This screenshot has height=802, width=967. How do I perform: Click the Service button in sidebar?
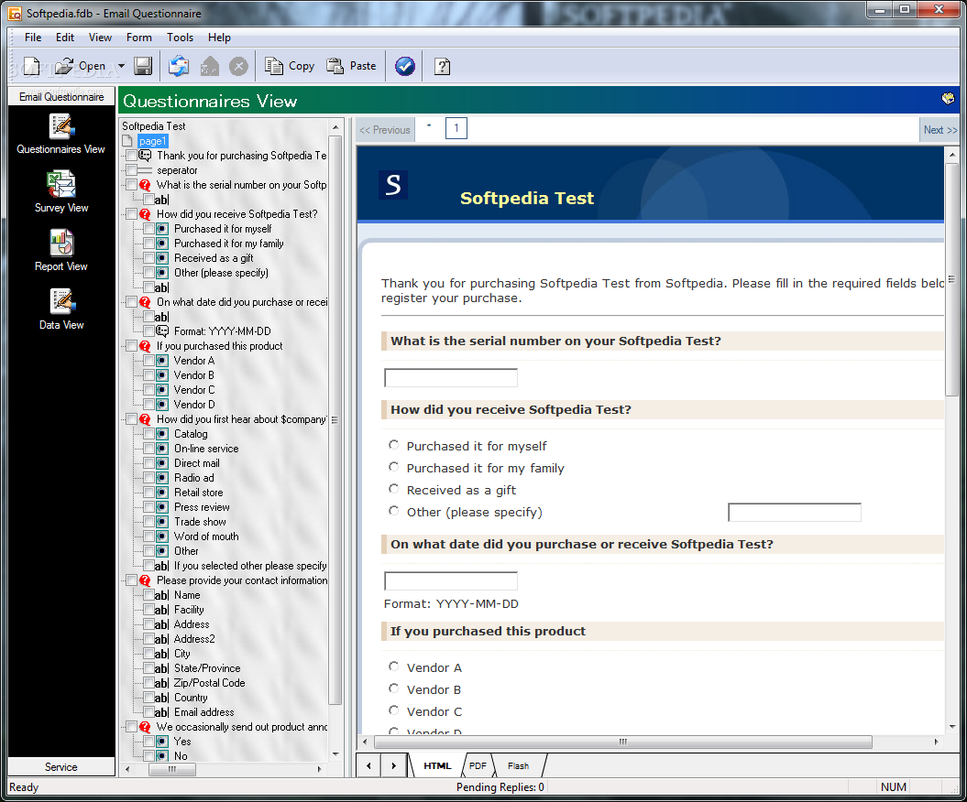pos(61,767)
